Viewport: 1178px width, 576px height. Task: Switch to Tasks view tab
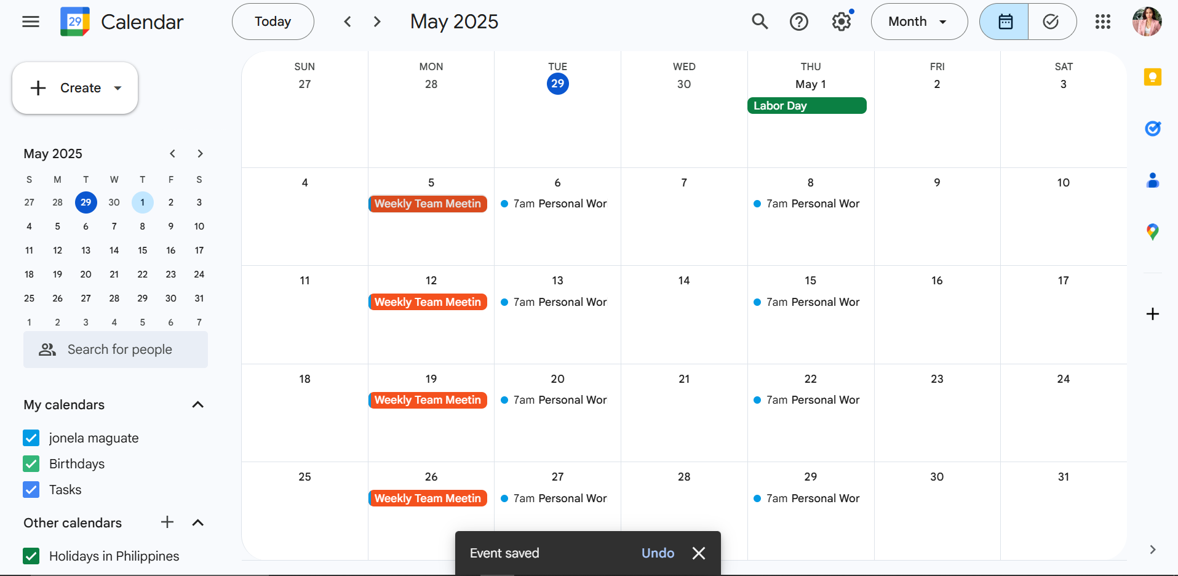click(x=1052, y=22)
